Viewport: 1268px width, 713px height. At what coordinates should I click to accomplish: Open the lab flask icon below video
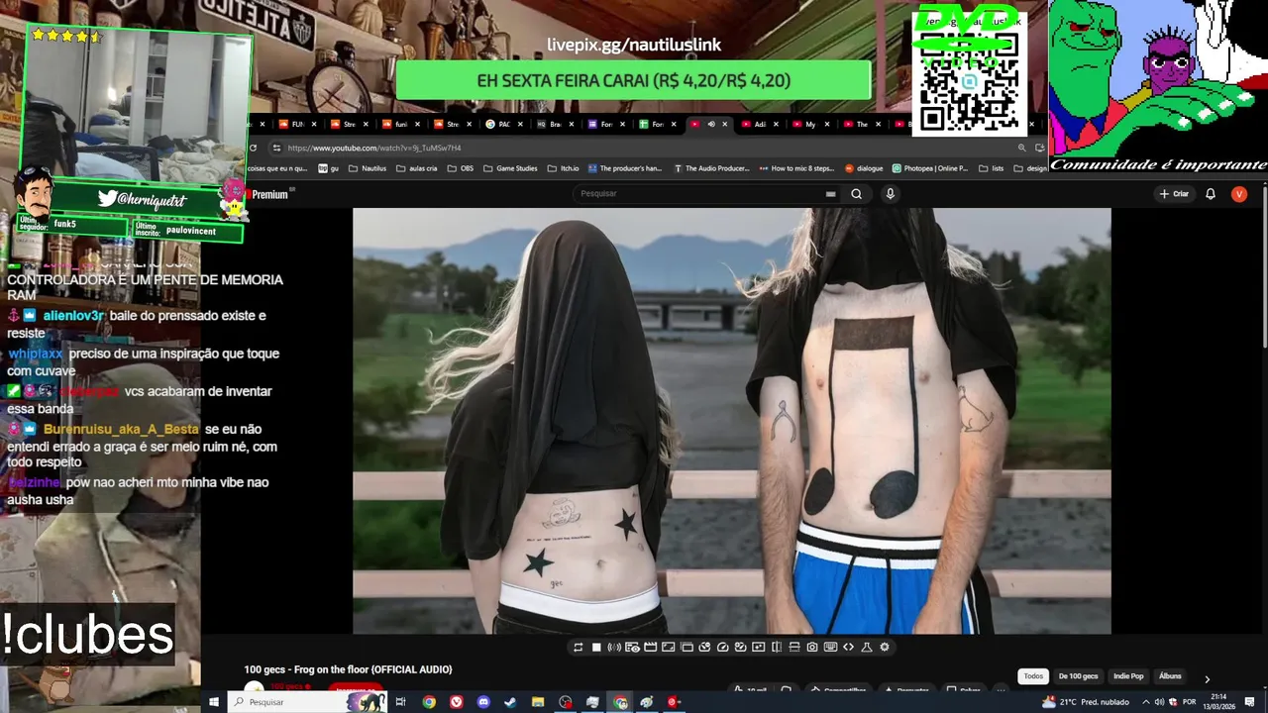pos(867,647)
